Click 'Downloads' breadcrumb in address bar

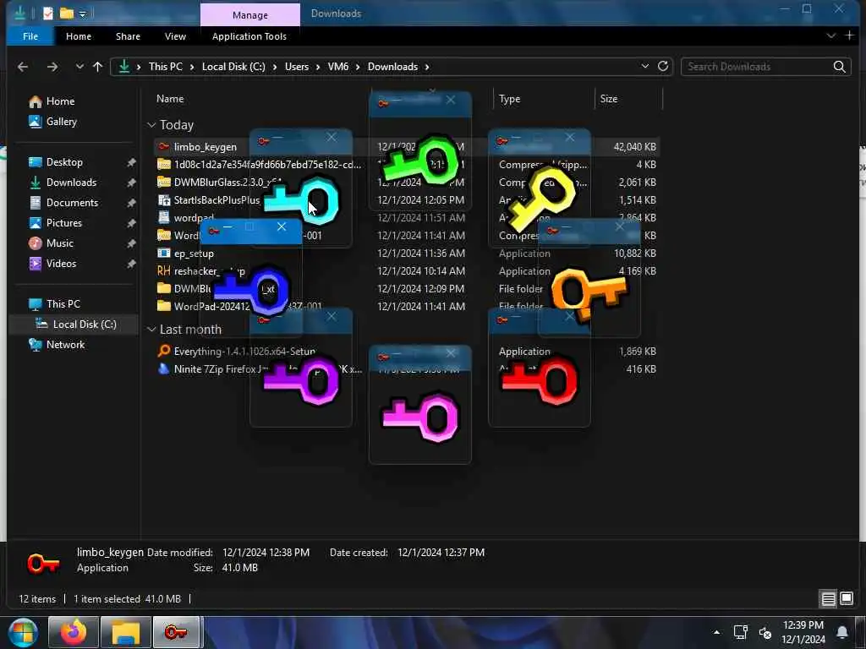(x=392, y=66)
